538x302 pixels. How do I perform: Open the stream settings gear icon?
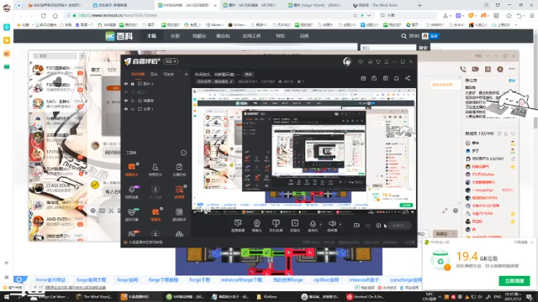(378, 226)
